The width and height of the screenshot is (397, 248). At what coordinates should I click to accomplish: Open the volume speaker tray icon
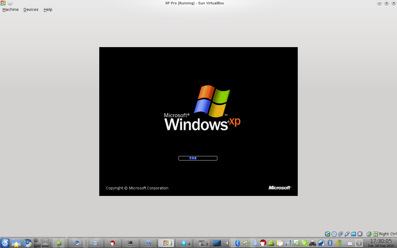[246, 243]
